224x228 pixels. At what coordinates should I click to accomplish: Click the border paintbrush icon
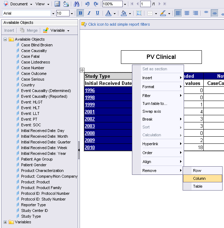pyautogui.click(x=163, y=13)
